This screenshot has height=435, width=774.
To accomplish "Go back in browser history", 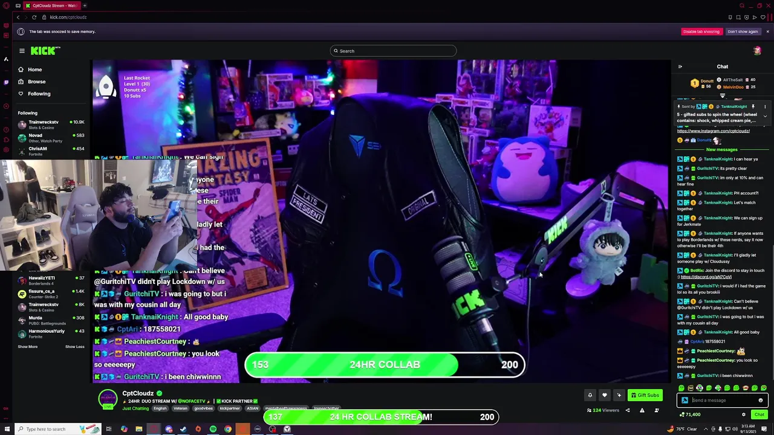I will click(18, 17).
